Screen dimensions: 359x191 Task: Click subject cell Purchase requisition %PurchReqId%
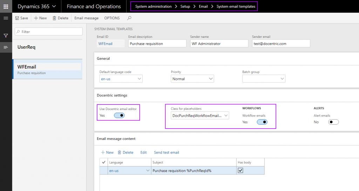[x=194, y=170]
